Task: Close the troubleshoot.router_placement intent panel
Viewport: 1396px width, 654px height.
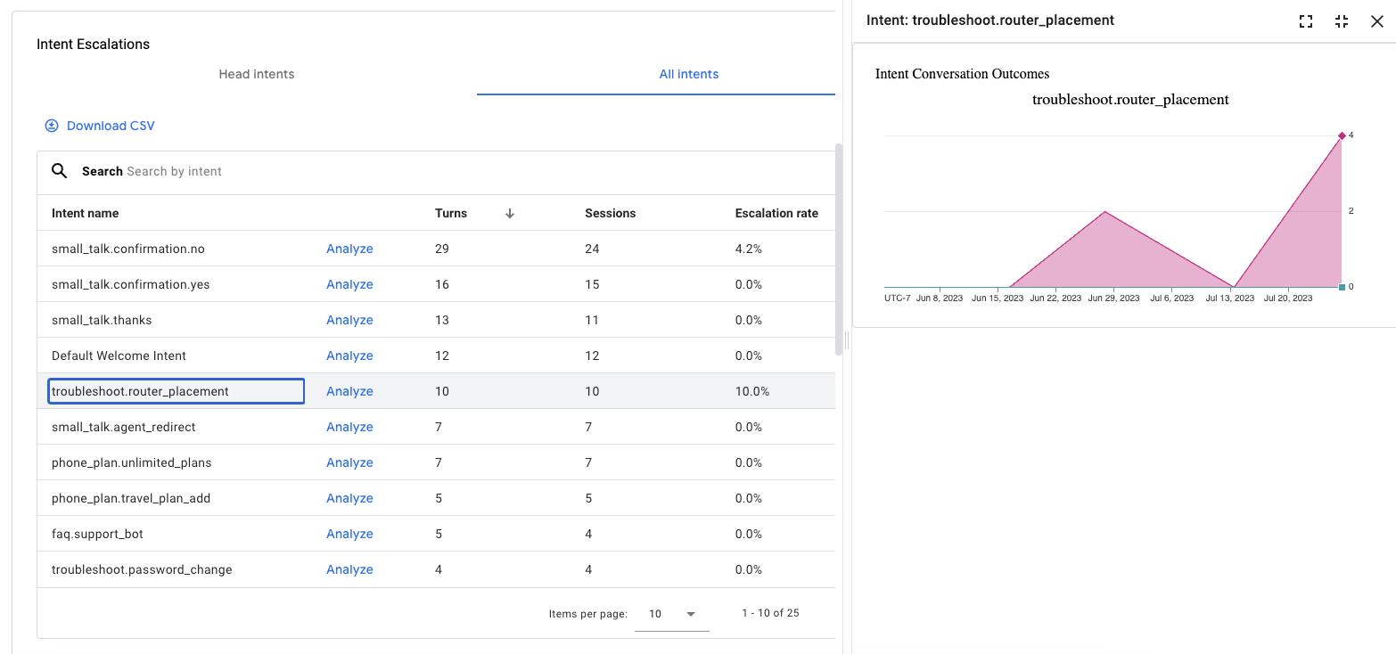Action: (1377, 20)
